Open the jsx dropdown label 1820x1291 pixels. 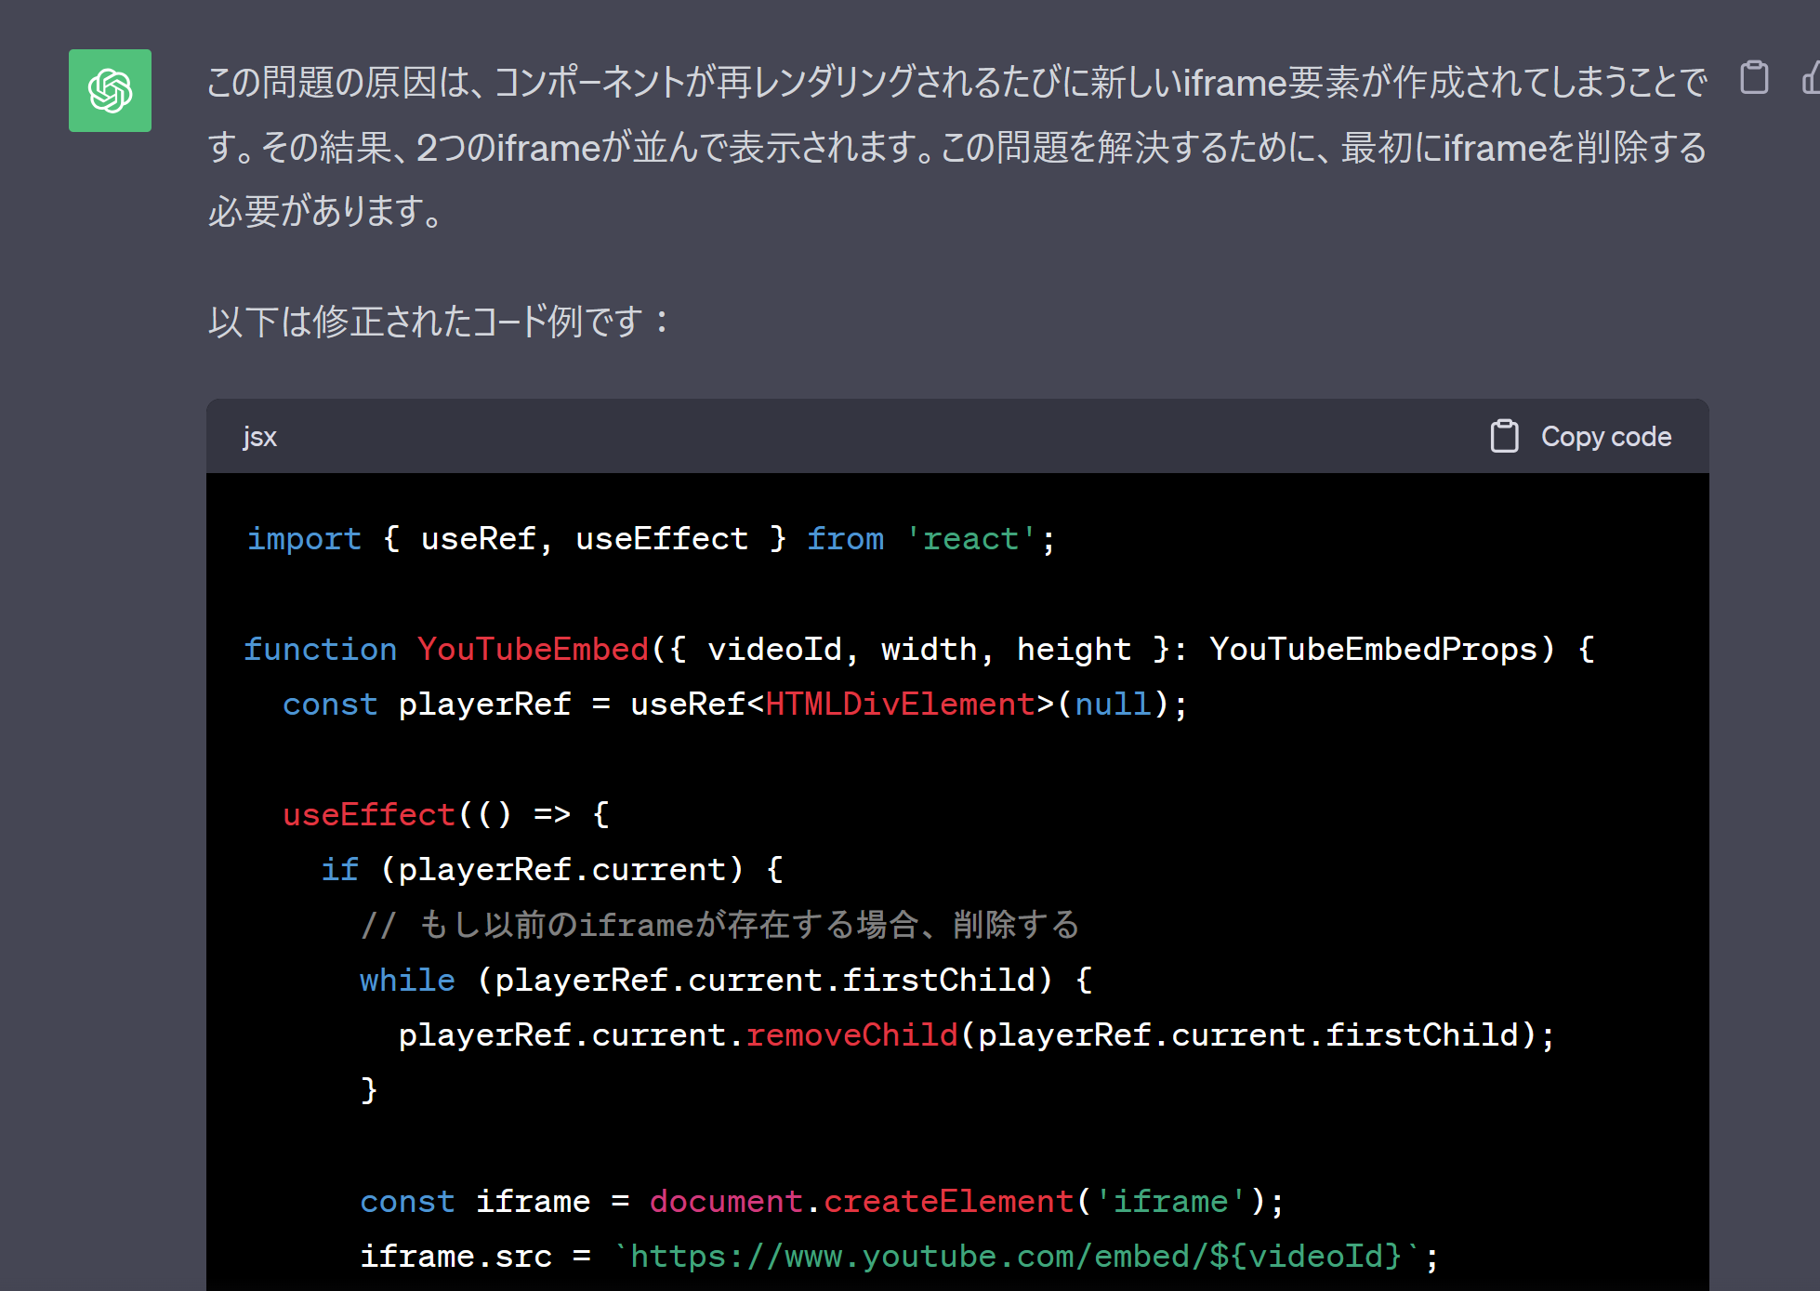coord(259,436)
